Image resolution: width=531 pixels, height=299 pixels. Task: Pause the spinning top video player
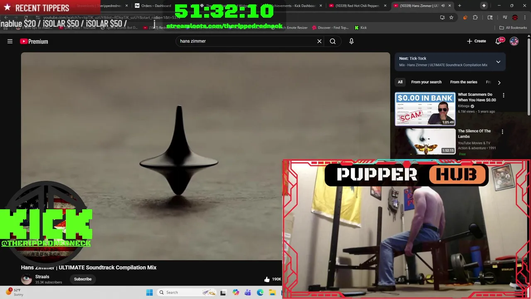(x=205, y=156)
